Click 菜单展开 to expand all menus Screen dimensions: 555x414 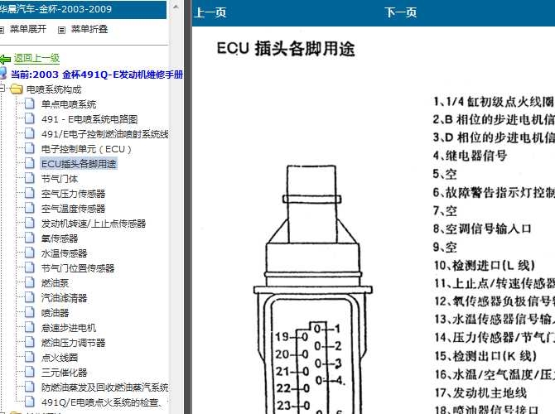point(27,29)
